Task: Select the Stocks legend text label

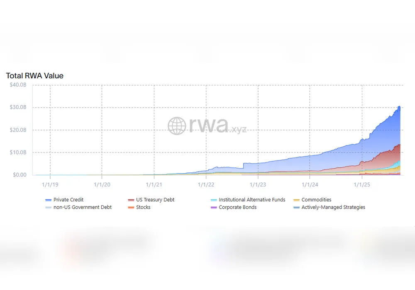Action: pos(143,207)
